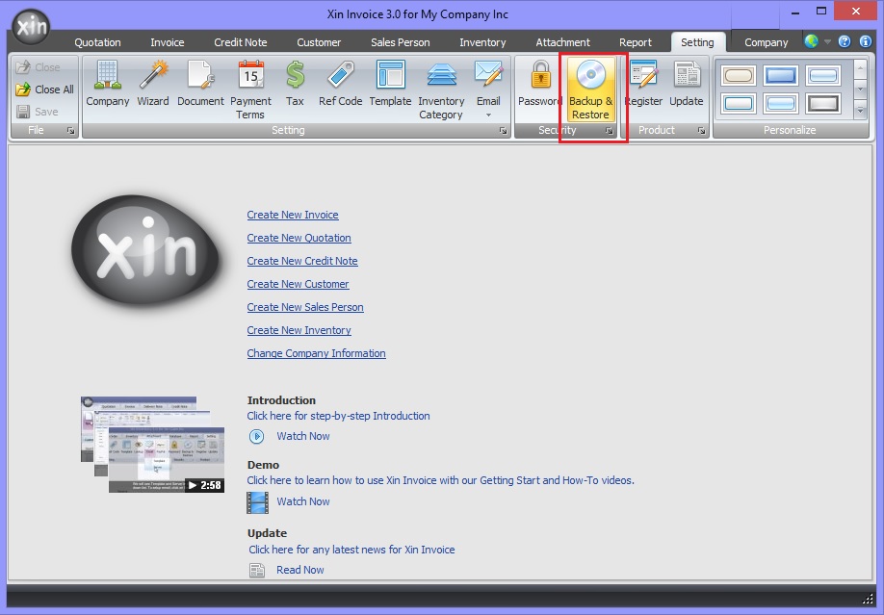Select the dark blue Personalize style

click(x=781, y=75)
